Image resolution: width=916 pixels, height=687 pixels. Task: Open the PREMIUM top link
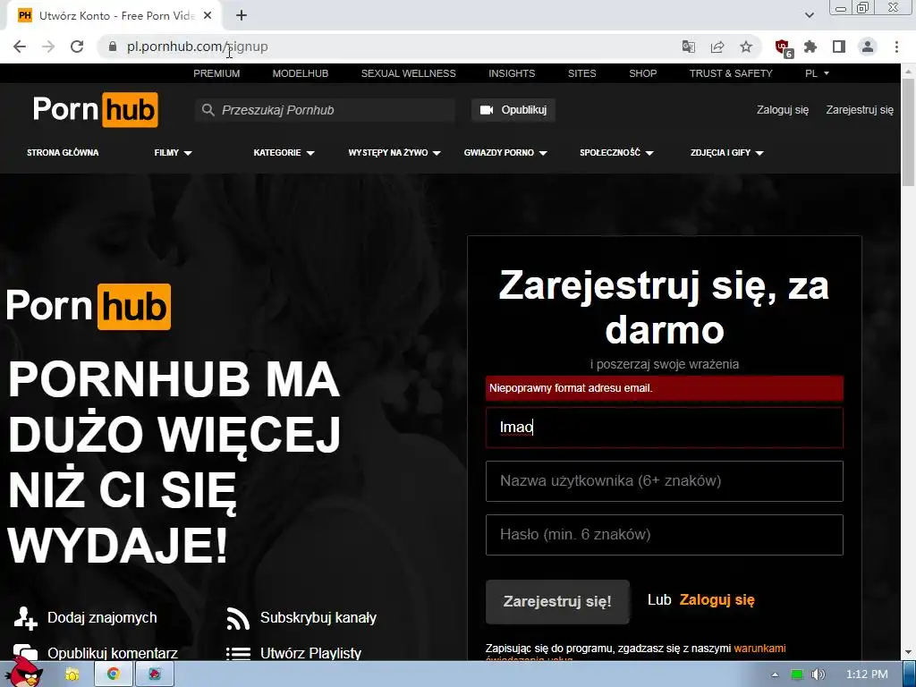point(216,73)
